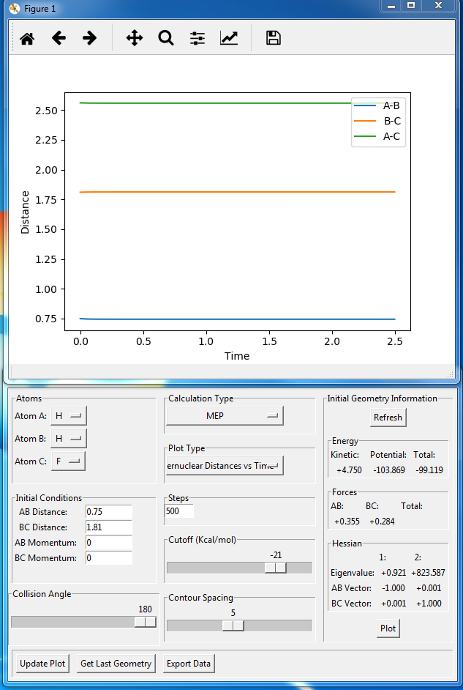
Task: Click the AB force value +0.355
Action: pos(347,522)
